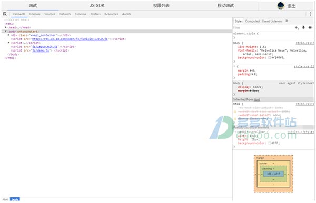The image size is (316, 203).
Task: Open style.css link for the body rule
Action: (305, 43)
